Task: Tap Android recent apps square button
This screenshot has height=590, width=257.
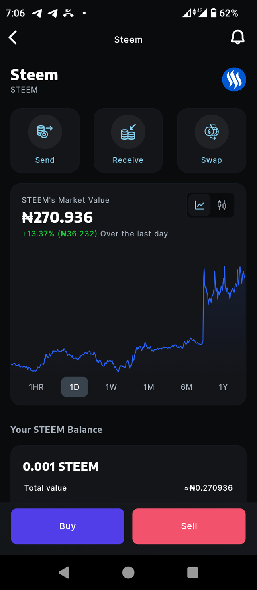Action: coord(193,572)
